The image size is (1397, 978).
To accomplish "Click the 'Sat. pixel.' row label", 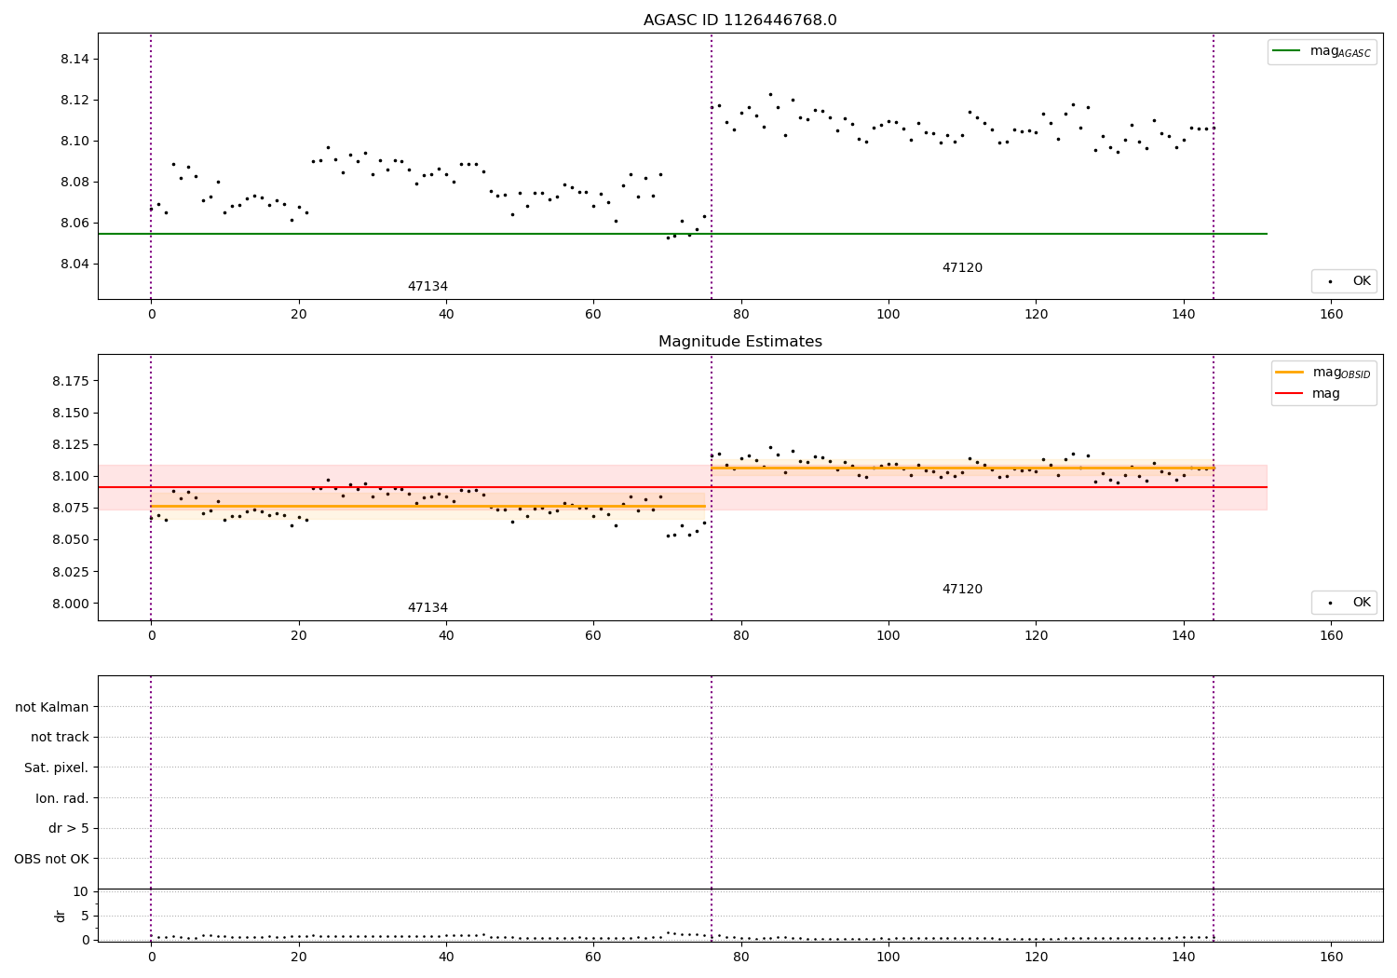I will [57, 767].
